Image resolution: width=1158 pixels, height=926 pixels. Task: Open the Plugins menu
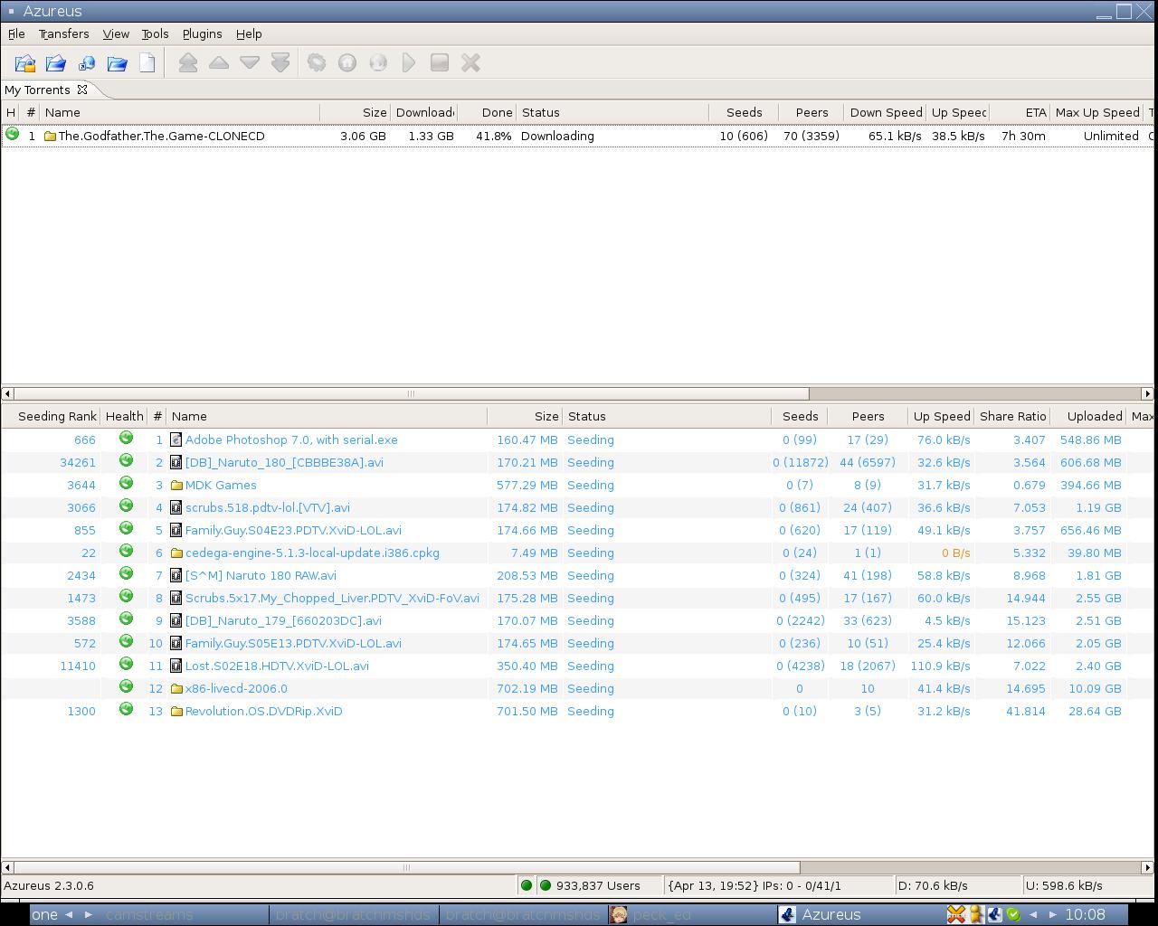tap(202, 33)
